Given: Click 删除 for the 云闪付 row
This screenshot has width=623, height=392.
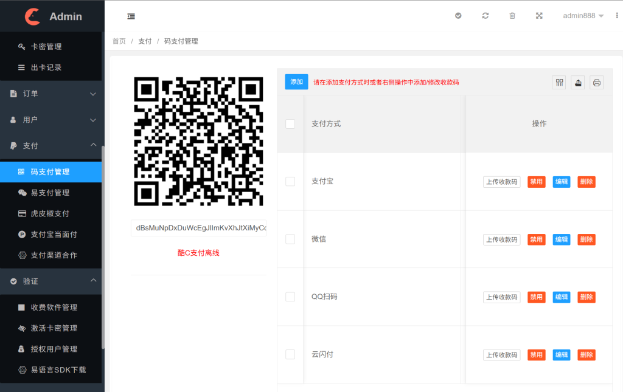Looking at the screenshot, I should click(x=586, y=355).
